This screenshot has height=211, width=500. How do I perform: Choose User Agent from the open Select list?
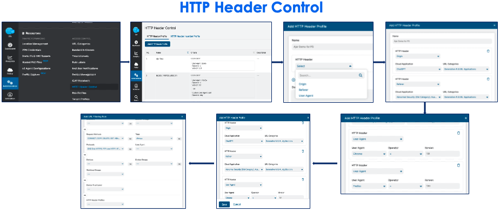306,96
